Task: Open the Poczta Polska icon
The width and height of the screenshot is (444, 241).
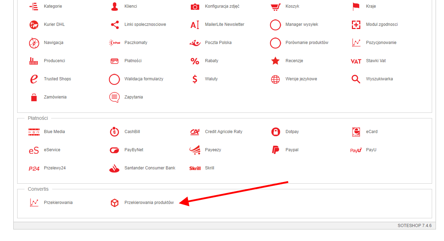Action: (x=195, y=43)
